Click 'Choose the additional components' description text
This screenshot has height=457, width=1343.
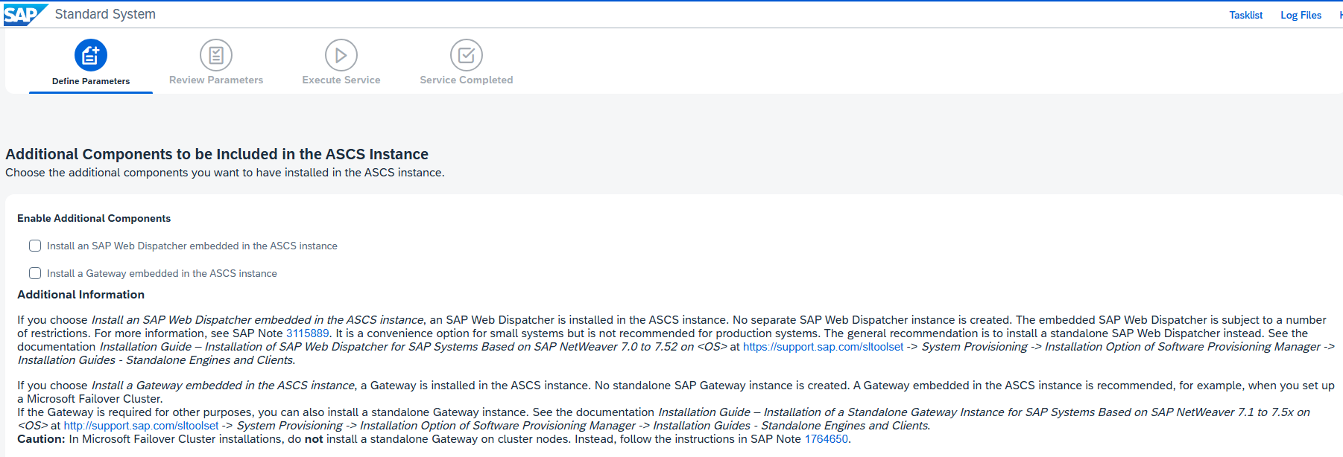(225, 173)
